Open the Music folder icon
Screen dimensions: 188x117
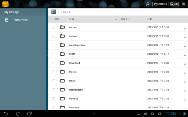point(62,81)
